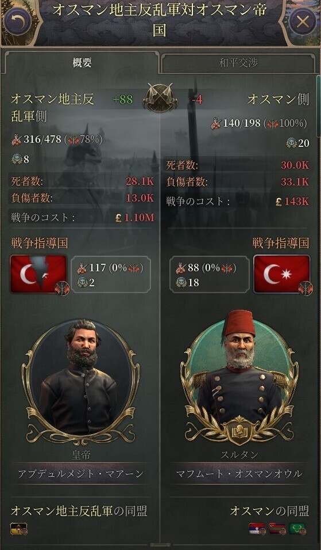Click the Ottoman side flotilla icon 20
Screen dimensions: 321x550
(291, 143)
